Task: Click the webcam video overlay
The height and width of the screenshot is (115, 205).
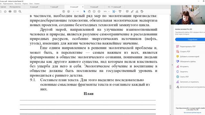Action: pos(188,15)
